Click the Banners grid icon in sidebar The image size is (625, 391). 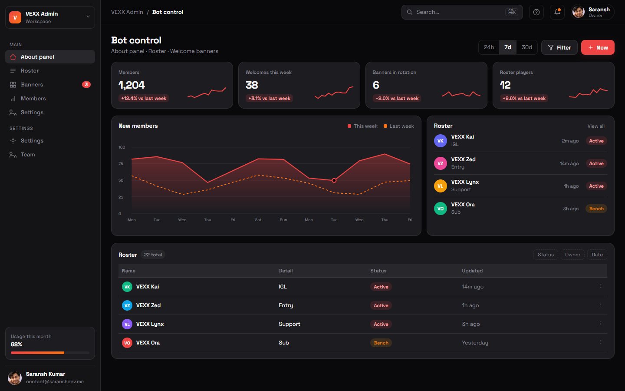(13, 85)
